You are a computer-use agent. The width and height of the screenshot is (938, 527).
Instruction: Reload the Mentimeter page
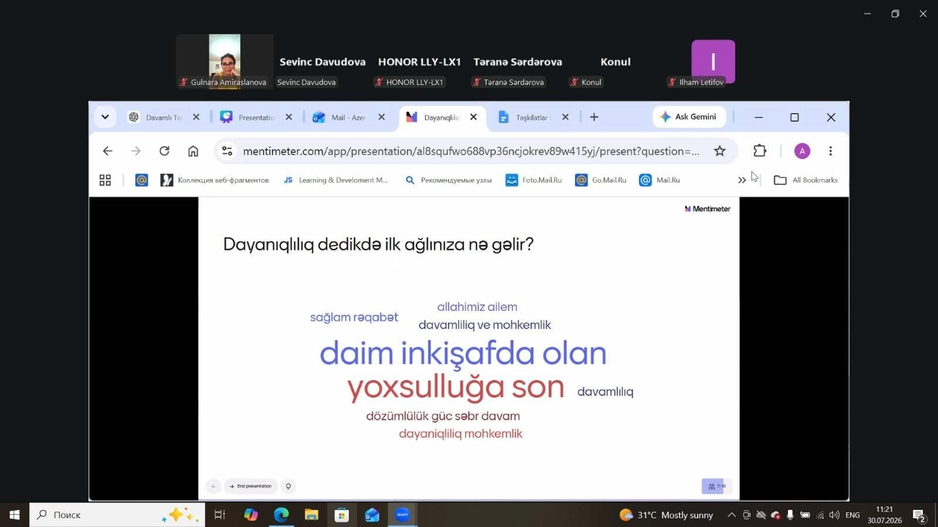[164, 151]
